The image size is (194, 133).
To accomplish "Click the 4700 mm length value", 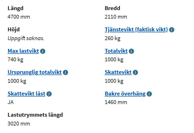I will pyautogui.click(x=19, y=17).
